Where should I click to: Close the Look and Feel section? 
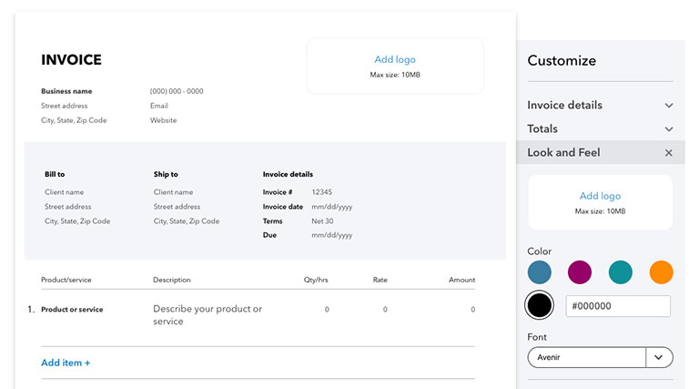click(x=669, y=153)
